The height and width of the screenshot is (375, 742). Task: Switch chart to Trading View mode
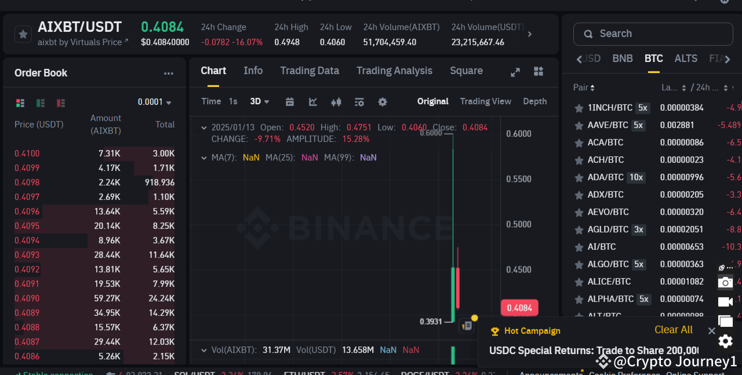click(486, 101)
